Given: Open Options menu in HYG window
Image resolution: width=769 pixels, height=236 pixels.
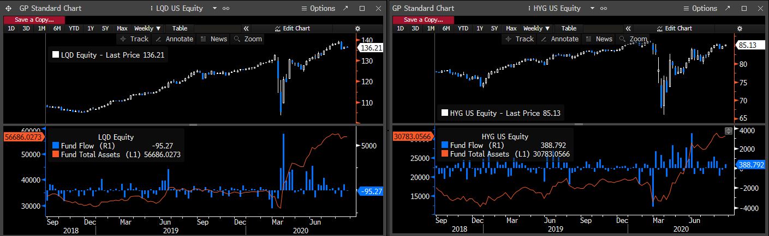Looking at the screenshot, I should click(x=701, y=8).
